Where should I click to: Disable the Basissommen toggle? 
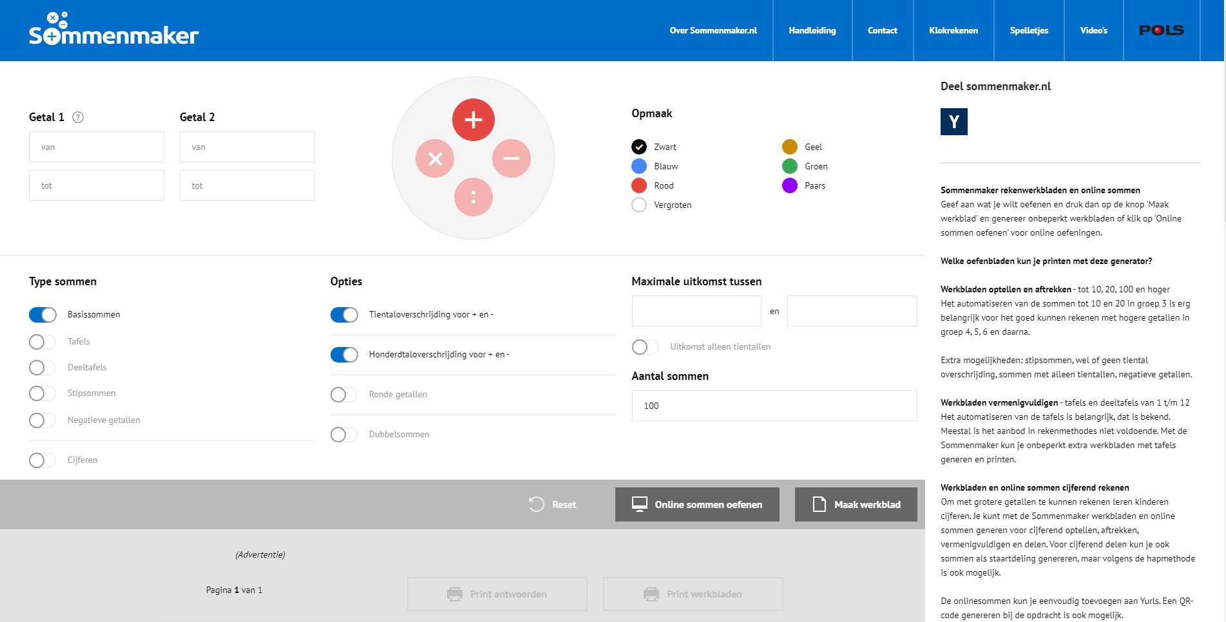click(43, 315)
